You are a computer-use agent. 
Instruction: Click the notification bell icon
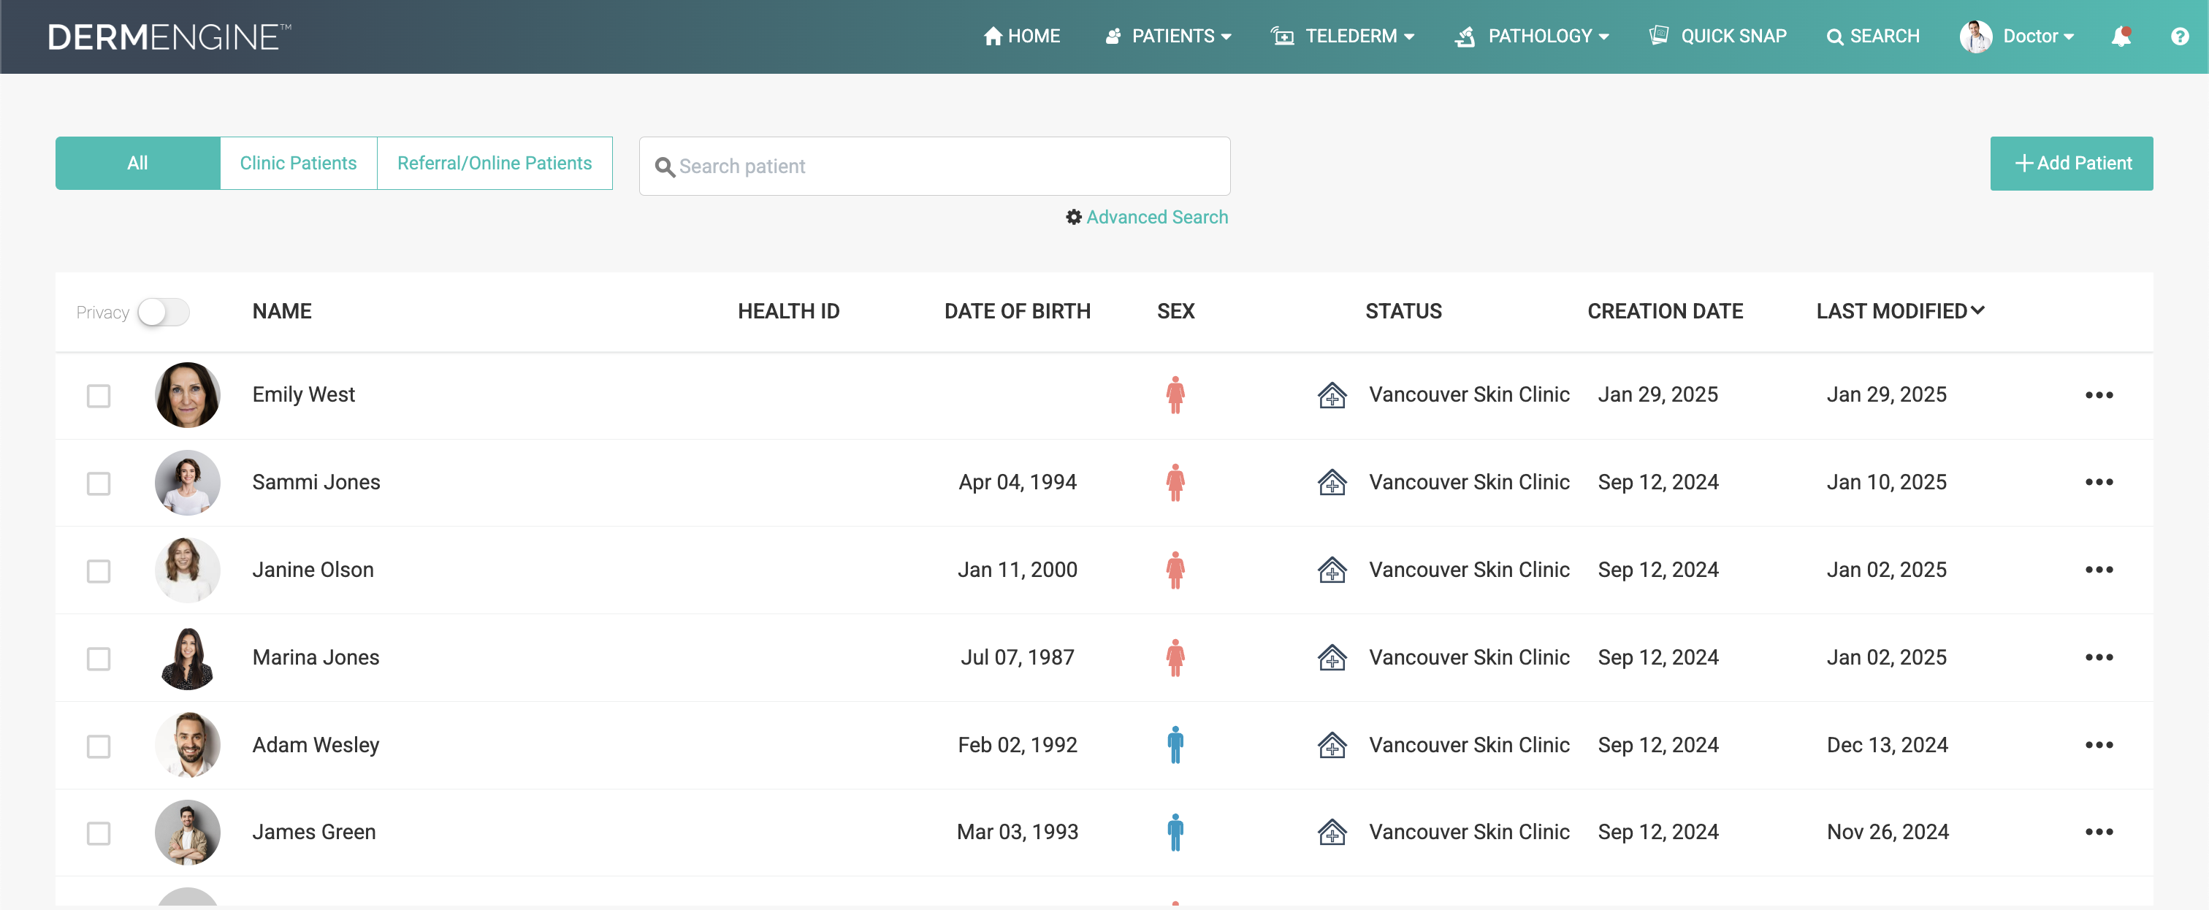(2121, 36)
